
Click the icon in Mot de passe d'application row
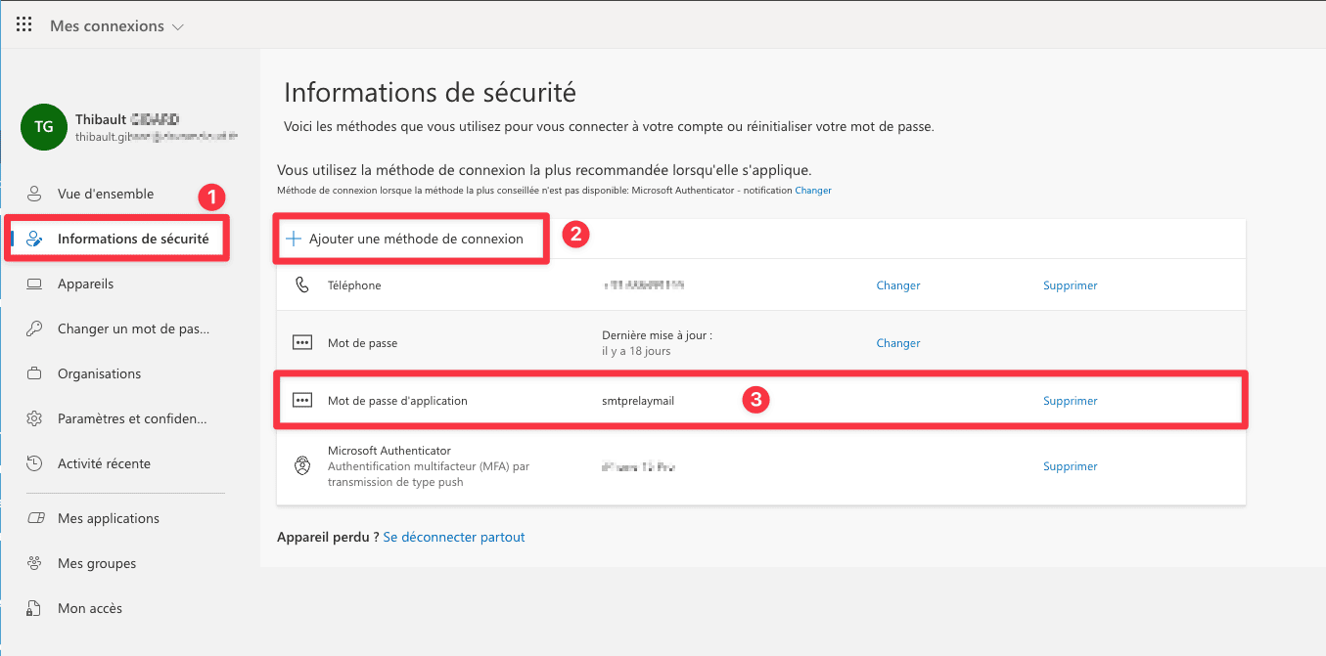(x=302, y=401)
